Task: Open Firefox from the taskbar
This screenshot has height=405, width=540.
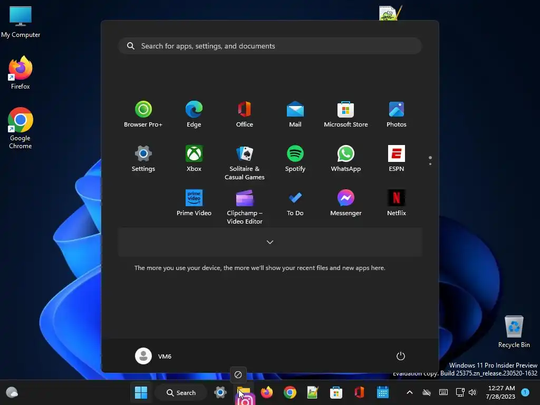Action: point(267,392)
